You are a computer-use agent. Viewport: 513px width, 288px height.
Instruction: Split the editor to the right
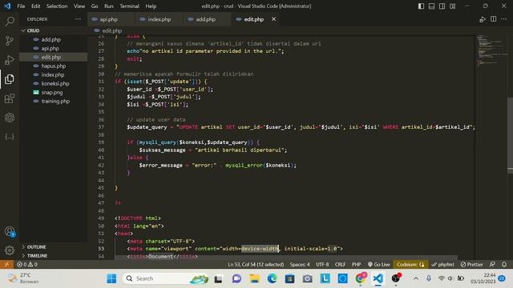pos(494,19)
